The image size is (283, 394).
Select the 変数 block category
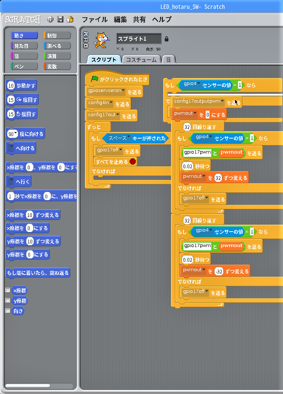(x=57, y=66)
